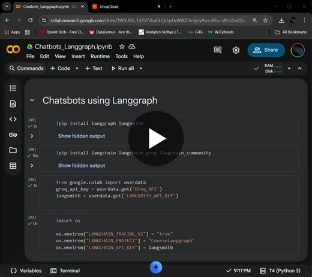
Task: Open Analytics Vidhya bookmark
Action: 160,32
